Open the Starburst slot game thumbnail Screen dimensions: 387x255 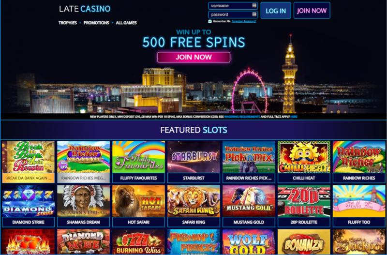click(193, 157)
